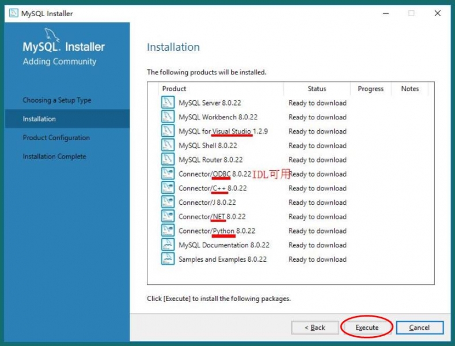
Task: Click the MySQL Server 8.0.22 product icon
Action: (x=168, y=103)
